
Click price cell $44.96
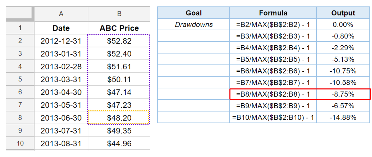point(119,143)
